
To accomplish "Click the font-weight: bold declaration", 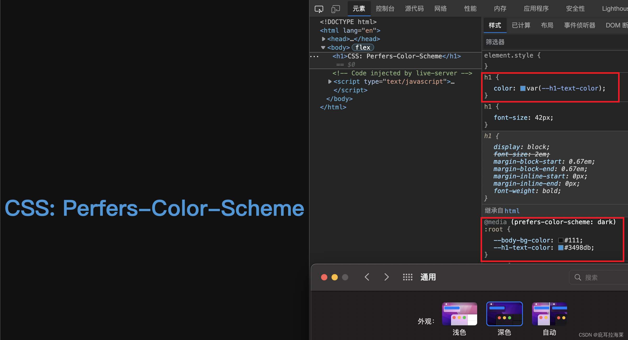I will tap(527, 191).
